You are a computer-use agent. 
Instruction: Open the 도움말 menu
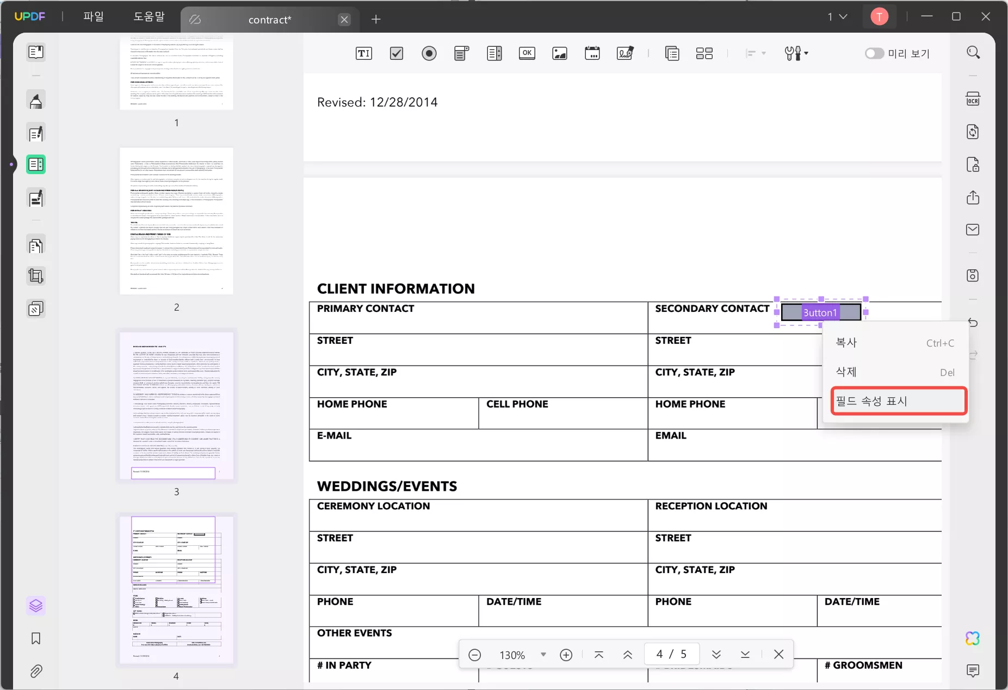pyautogui.click(x=149, y=17)
